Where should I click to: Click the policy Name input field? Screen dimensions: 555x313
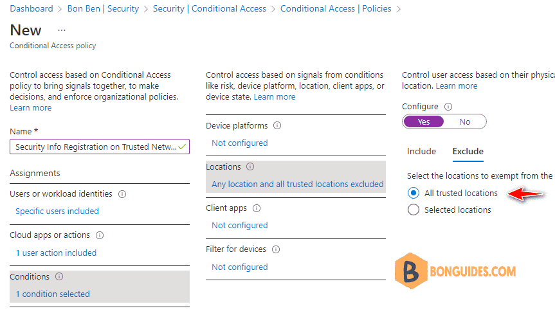100,147
